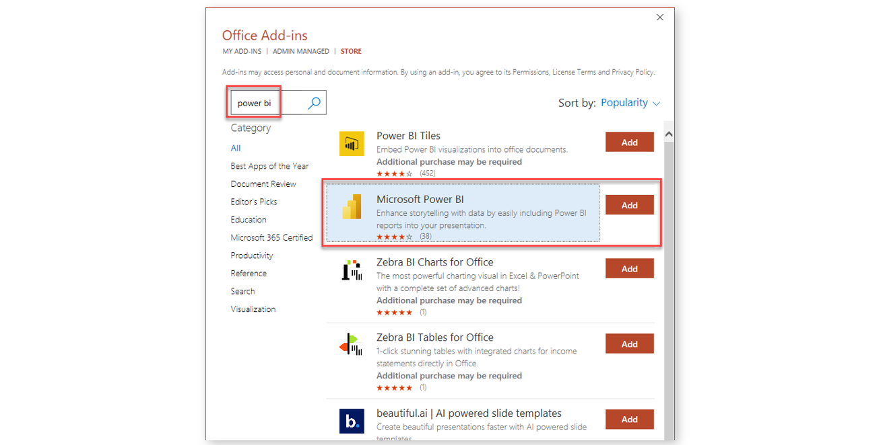Open the Zebra BI Tables for Office title
The image size is (883, 445).
pos(435,337)
